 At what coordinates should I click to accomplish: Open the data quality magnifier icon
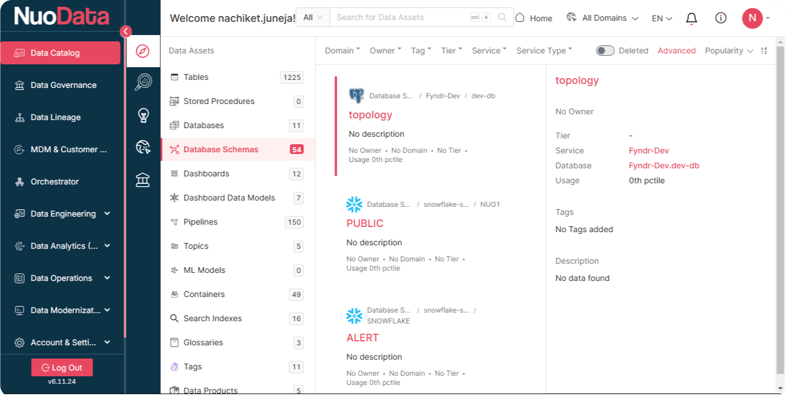coord(143,83)
